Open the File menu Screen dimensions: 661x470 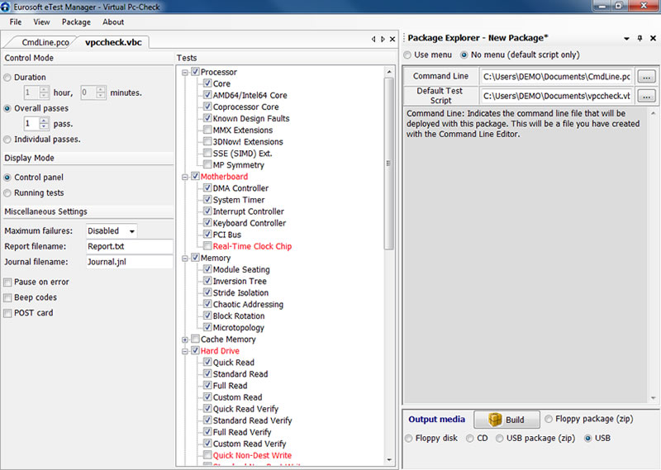click(16, 22)
